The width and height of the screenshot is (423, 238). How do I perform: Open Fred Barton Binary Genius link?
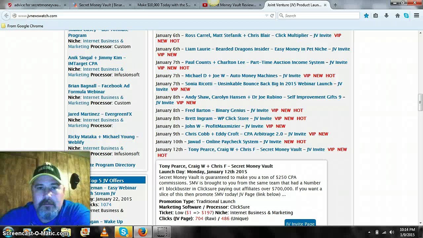pyautogui.click(x=227, y=110)
